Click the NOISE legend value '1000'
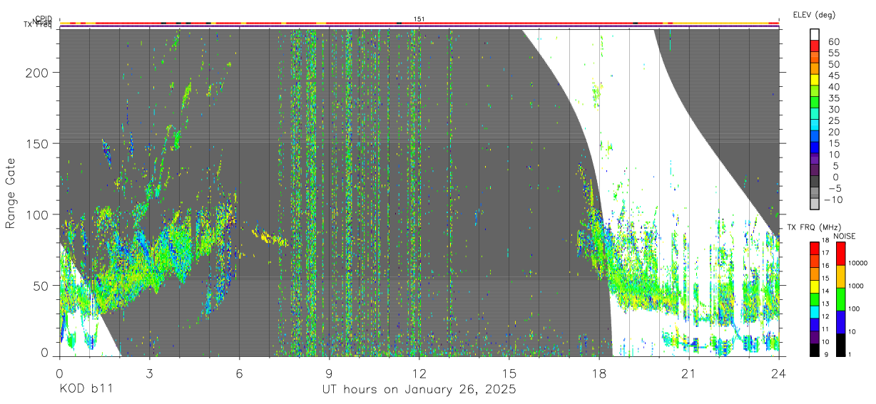Image resolution: width=876 pixels, height=404 pixels. tap(856, 286)
